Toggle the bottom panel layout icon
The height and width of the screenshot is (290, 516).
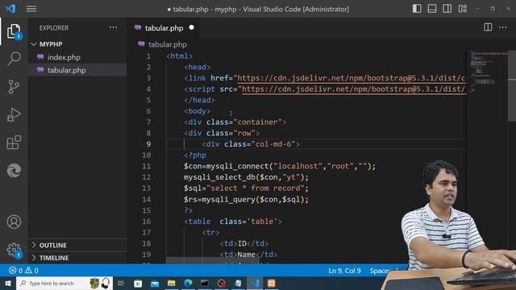[432, 9]
